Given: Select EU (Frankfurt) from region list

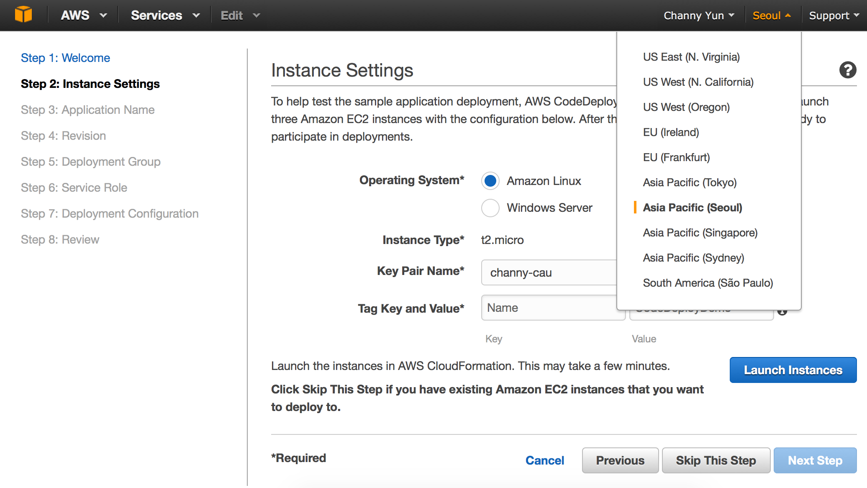Looking at the screenshot, I should pyautogui.click(x=676, y=157).
